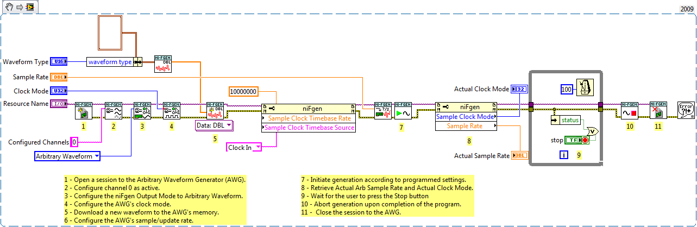Screen dimensions: 697x227
Task: Click comment line '1 - Open a session'
Action: (155, 179)
